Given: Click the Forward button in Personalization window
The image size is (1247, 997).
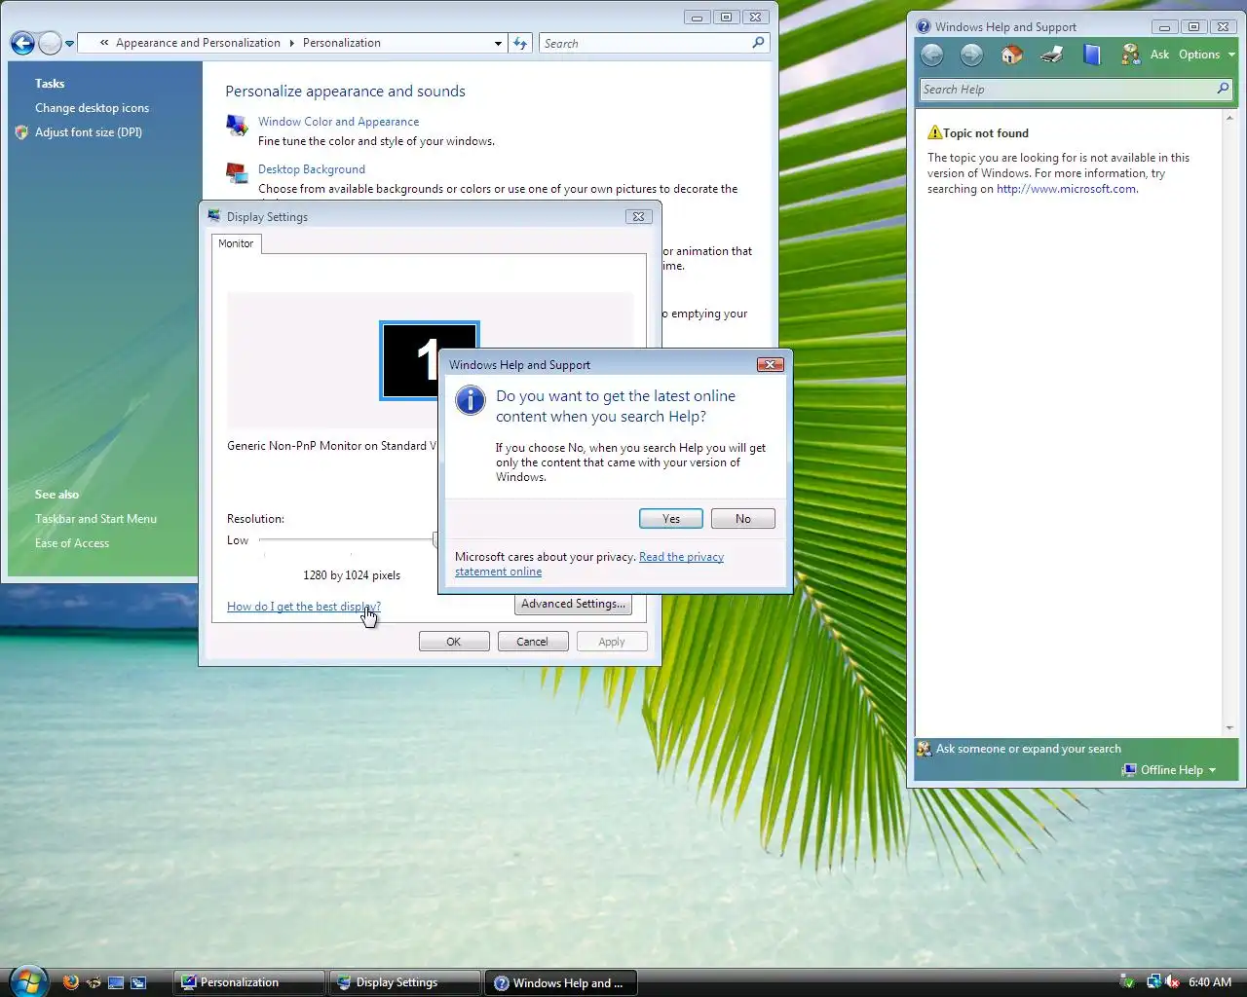Looking at the screenshot, I should pos(50,43).
